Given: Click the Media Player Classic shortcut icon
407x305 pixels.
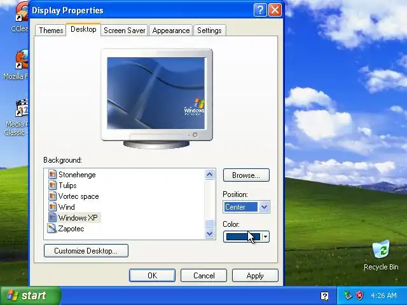Looking at the screenshot, I should [x=22, y=107].
